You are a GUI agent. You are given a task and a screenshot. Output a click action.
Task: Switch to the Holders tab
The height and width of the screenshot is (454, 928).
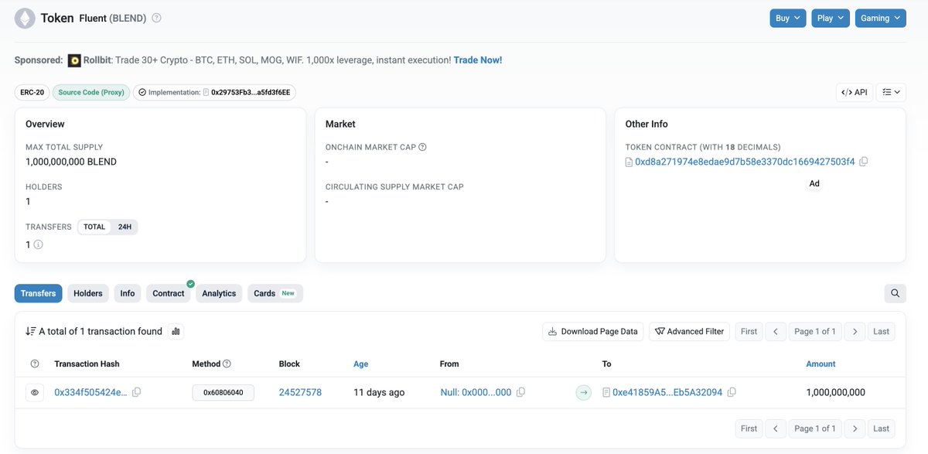pyautogui.click(x=87, y=293)
